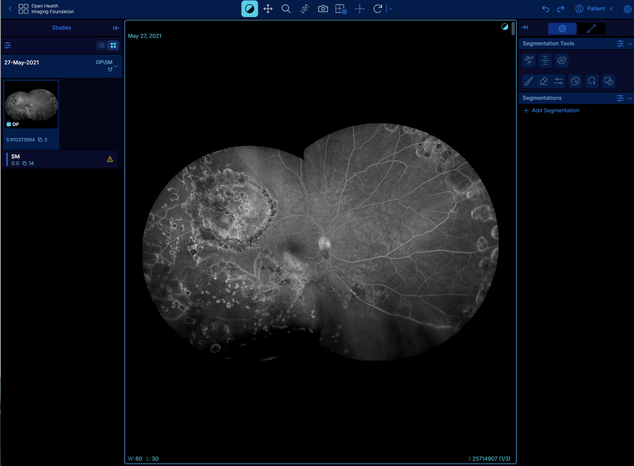Collapse the chevron next to Patient
The image size is (634, 466).
click(612, 9)
